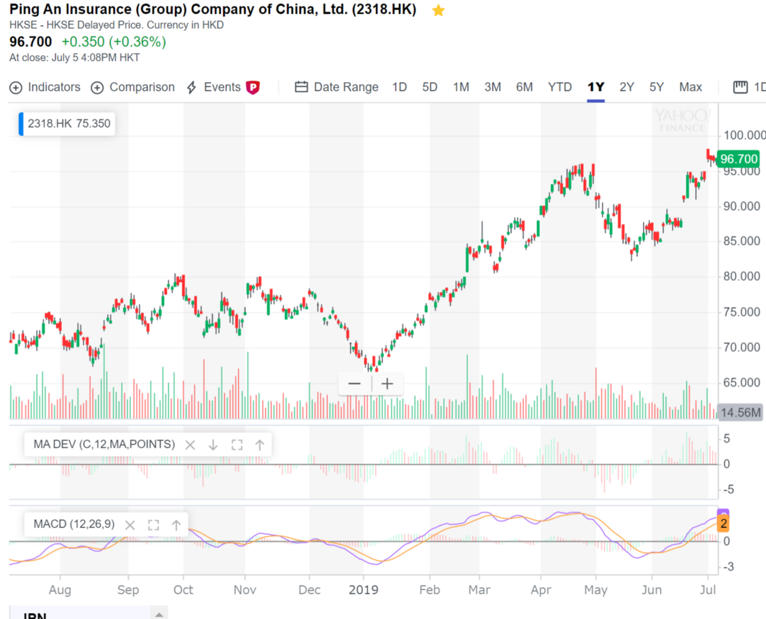Click the Aug label on time axis
766x619 pixels.
click(x=60, y=590)
